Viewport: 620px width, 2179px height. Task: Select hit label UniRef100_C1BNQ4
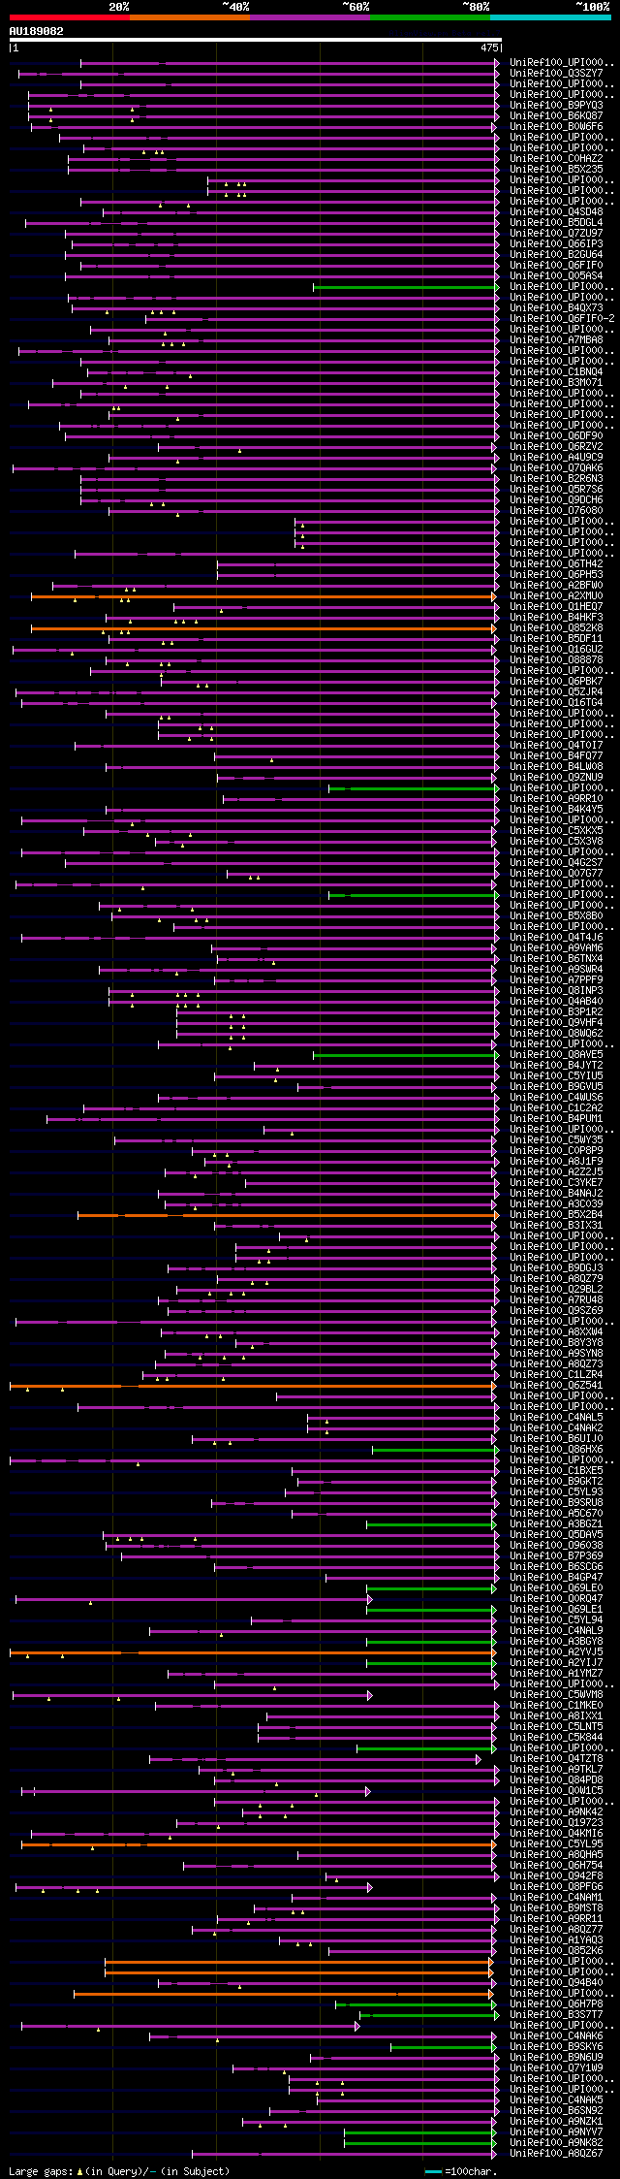pos(556,371)
